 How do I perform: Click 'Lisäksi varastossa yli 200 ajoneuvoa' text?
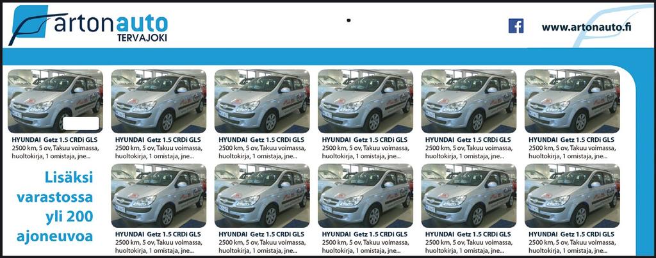click(55, 207)
